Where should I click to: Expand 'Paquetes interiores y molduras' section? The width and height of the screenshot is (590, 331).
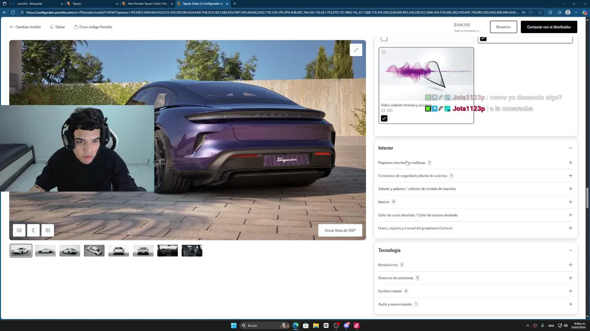pos(475,162)
